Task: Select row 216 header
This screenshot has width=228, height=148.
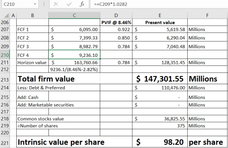Action: click(5, 105)
